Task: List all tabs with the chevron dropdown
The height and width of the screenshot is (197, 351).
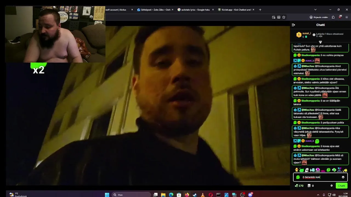Action: [315, 10]
